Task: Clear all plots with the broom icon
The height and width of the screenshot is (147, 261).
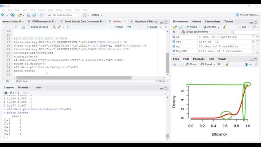Action: tap(227, 64)
